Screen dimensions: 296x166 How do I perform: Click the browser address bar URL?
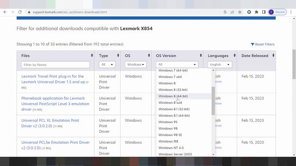tap(70, 12)
